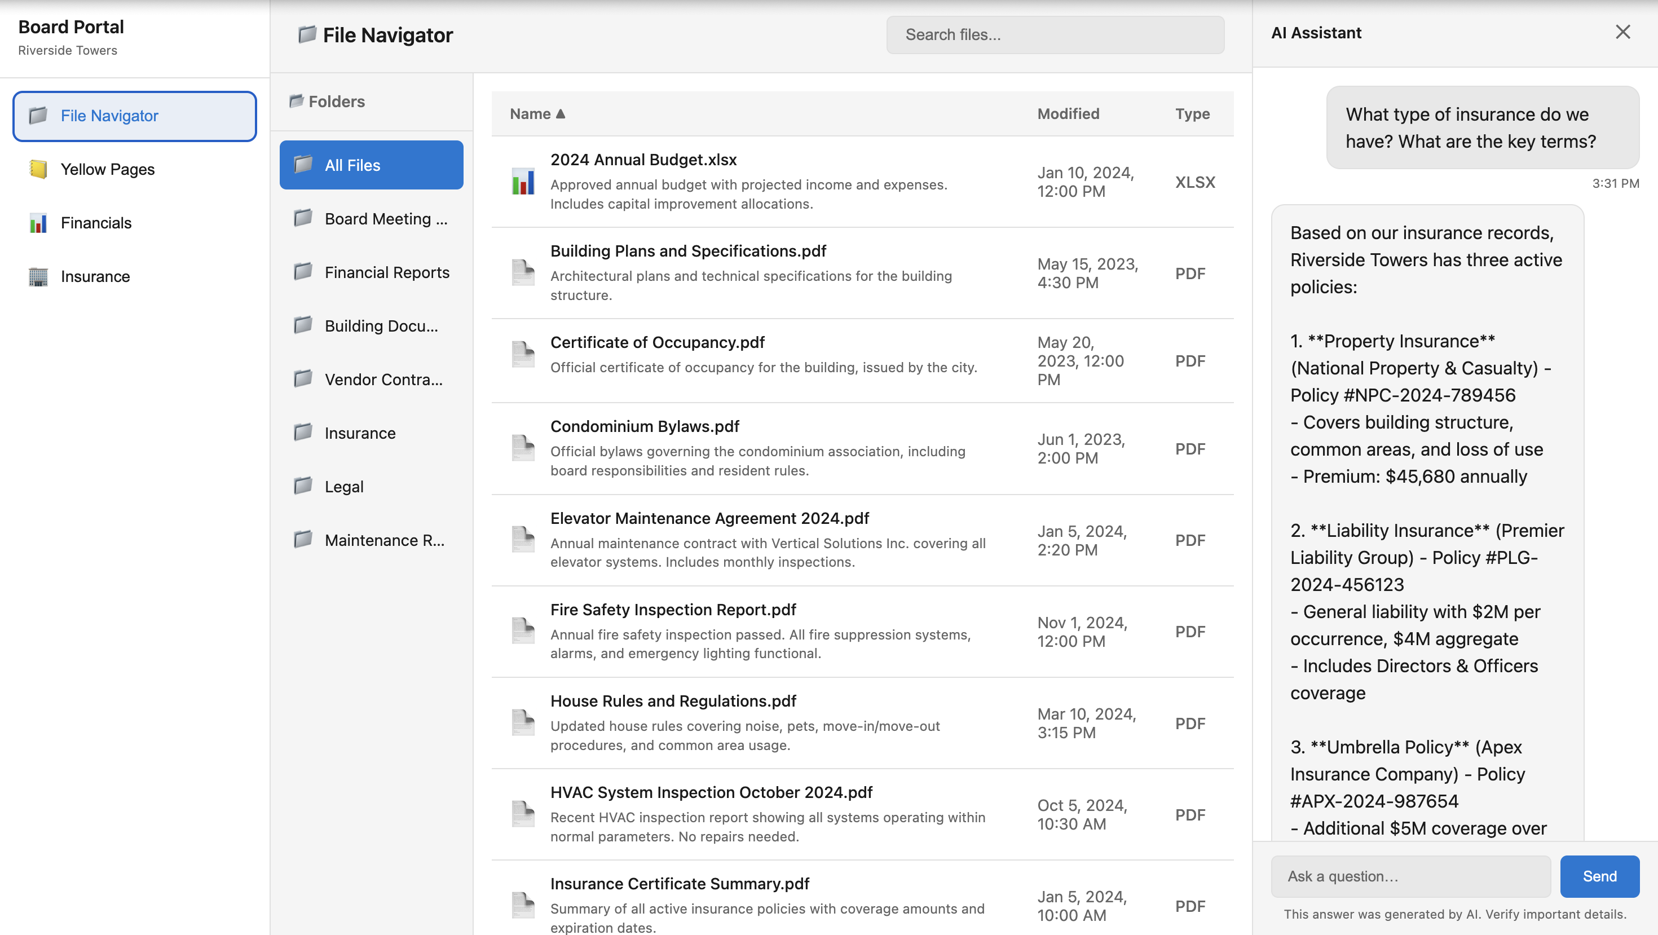Viewport: 1658px width, 935px height.
Task: Click the Ask a question input
Action: point(1410,876)
